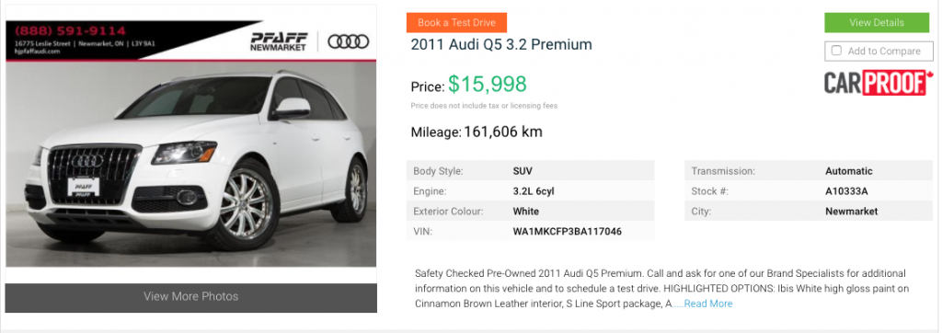
Task: Click the hjpfaffaudi.com website address
Action: click(x=37, y=52)
